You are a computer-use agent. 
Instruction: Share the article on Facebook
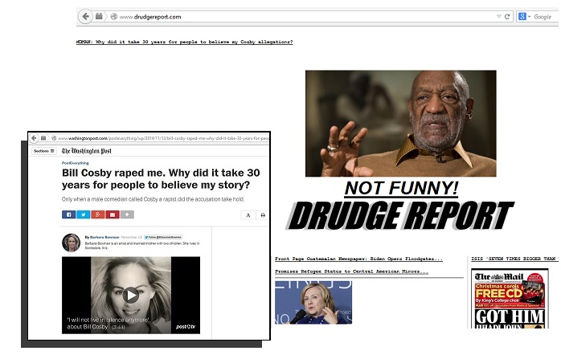point(68,214)
